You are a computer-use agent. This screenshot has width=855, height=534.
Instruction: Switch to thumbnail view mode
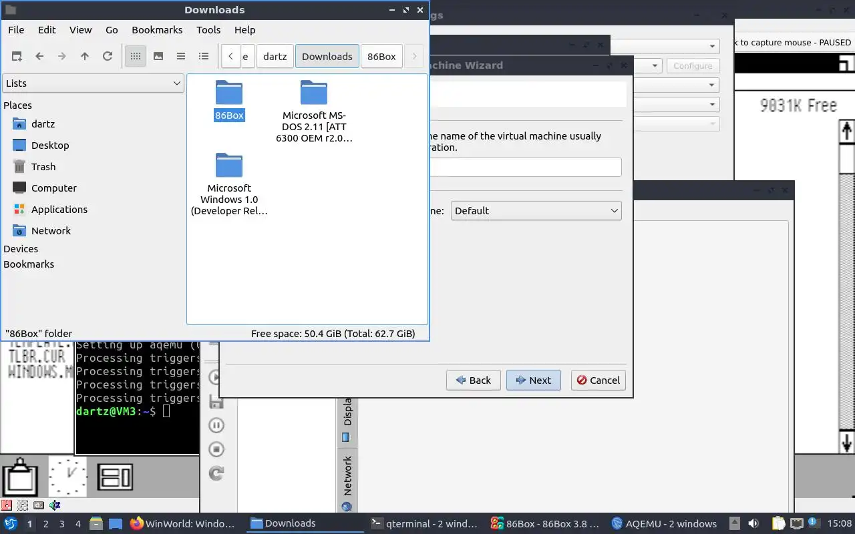click(158, 57)
